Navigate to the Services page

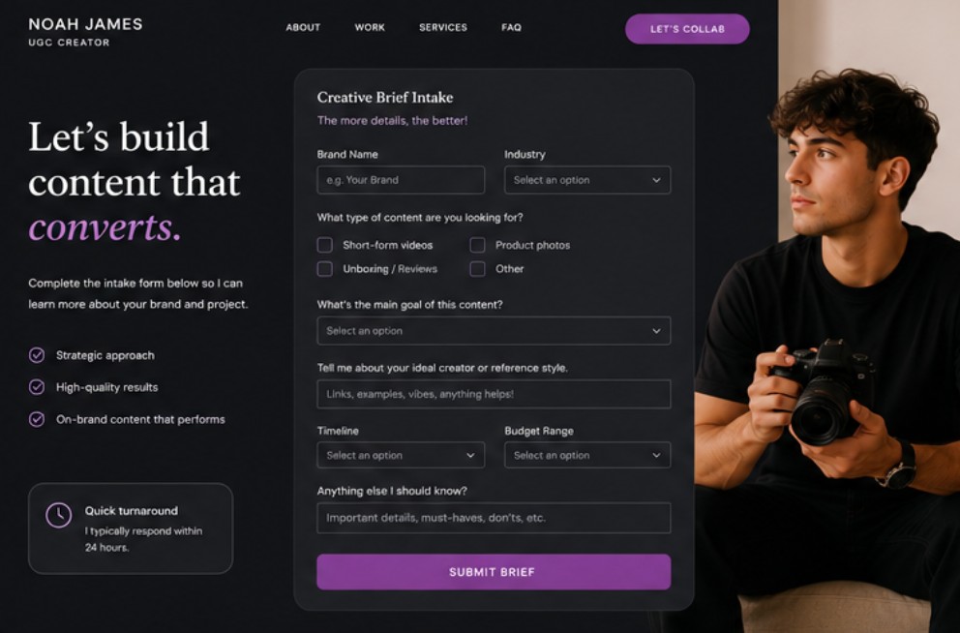pos(442,27)
